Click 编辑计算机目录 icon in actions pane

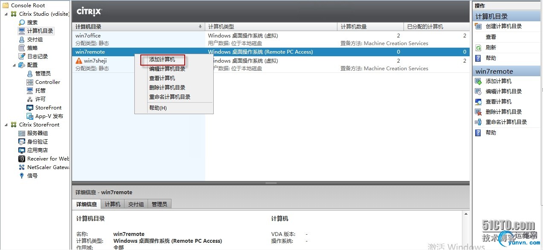click(478, 92)
